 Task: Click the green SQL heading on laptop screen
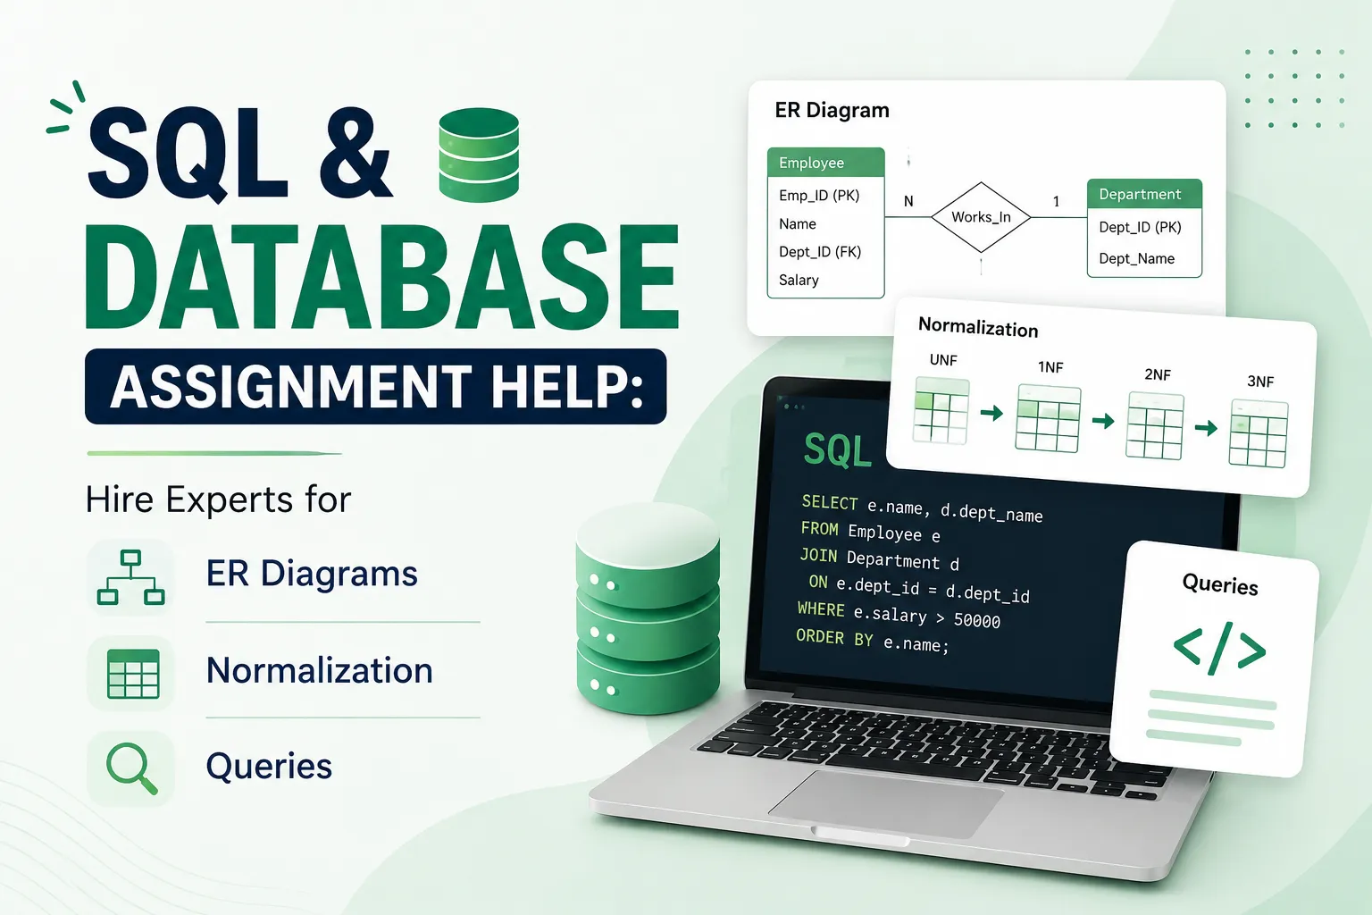point(837,449)
